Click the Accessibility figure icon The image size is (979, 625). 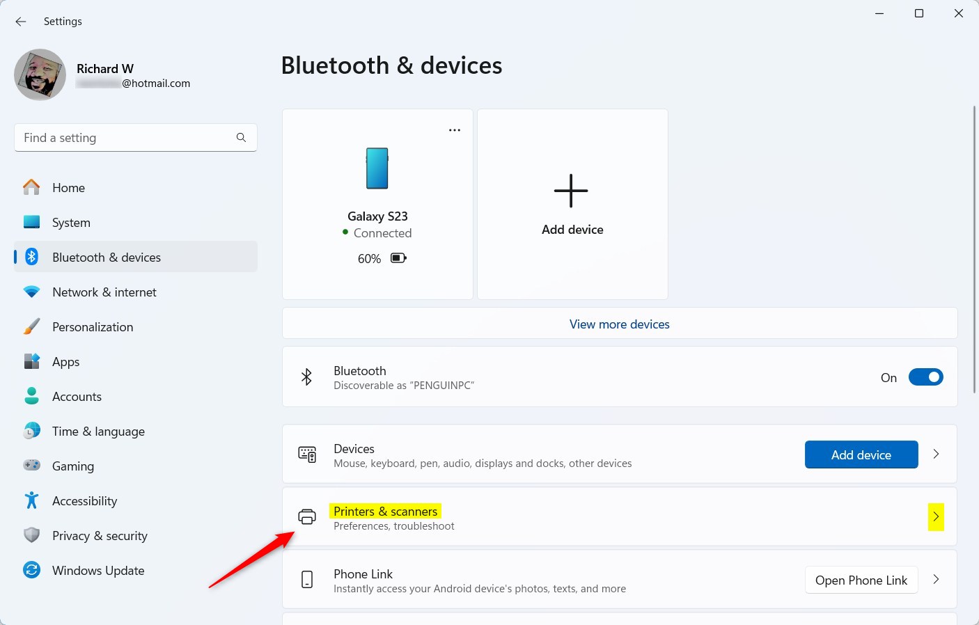pyautogui.click(x=32, y=500)
